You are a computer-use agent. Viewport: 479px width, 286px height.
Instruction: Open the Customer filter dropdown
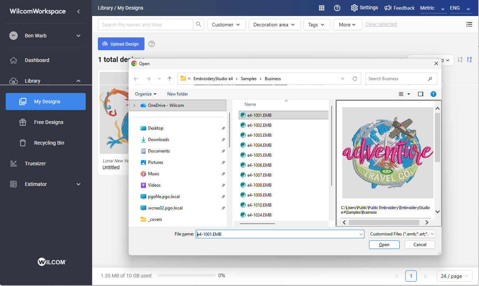[226, 25]
